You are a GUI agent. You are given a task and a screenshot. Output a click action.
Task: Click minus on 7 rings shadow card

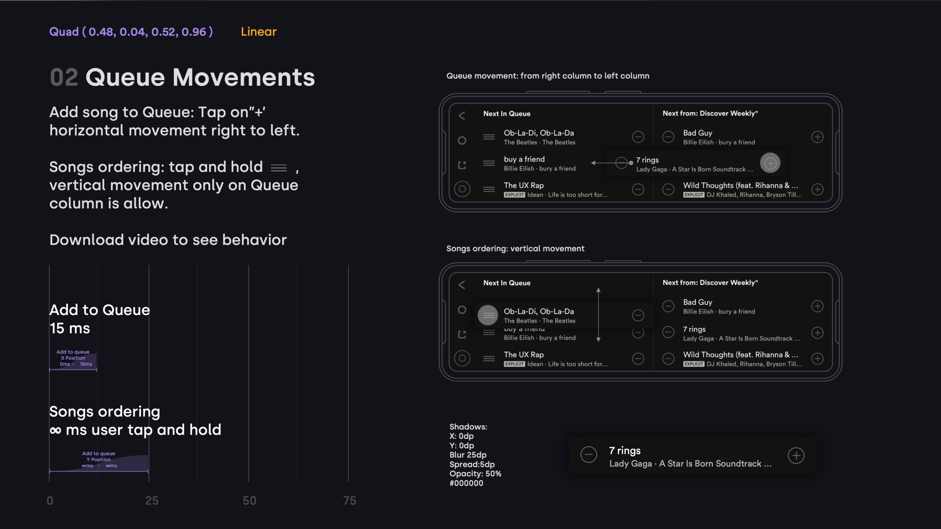589,455
